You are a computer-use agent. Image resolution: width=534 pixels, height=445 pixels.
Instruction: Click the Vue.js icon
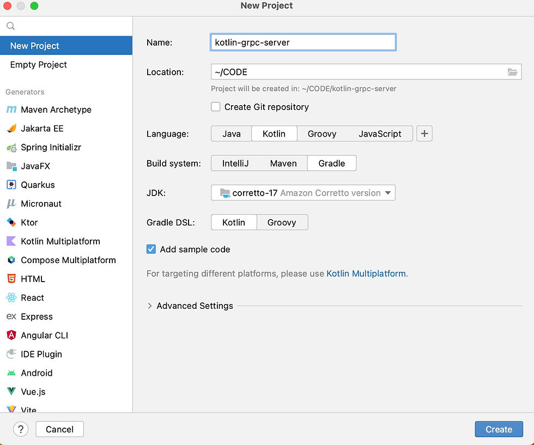tap(11, 392)
